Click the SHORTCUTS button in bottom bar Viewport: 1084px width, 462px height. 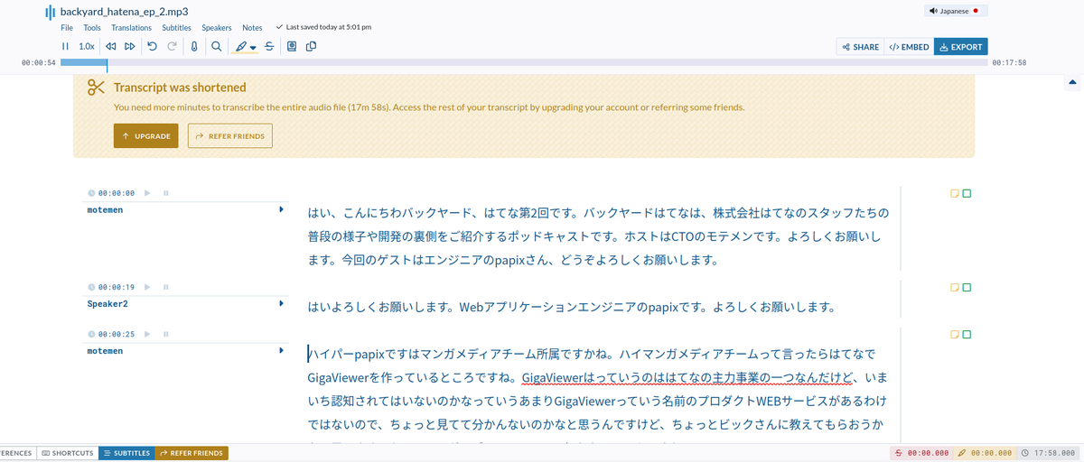pos(68,453)
